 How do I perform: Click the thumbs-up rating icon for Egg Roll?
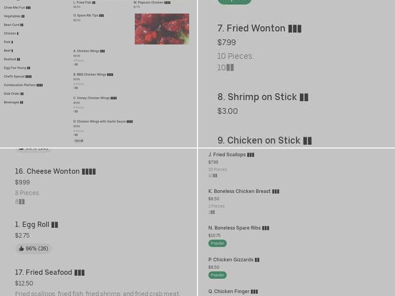coord(20,249)
